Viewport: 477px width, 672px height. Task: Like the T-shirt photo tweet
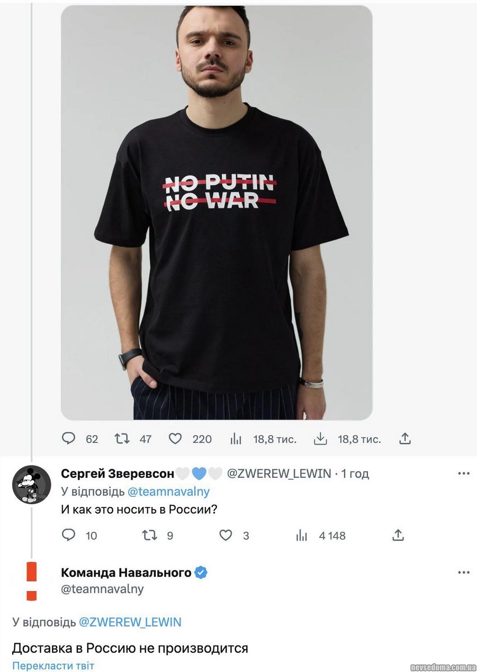pos(175,439)
